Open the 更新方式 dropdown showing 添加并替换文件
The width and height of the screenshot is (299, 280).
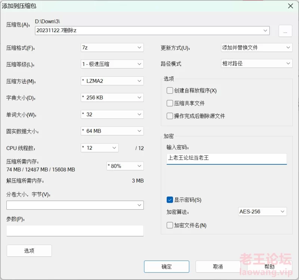pos(257,48)
